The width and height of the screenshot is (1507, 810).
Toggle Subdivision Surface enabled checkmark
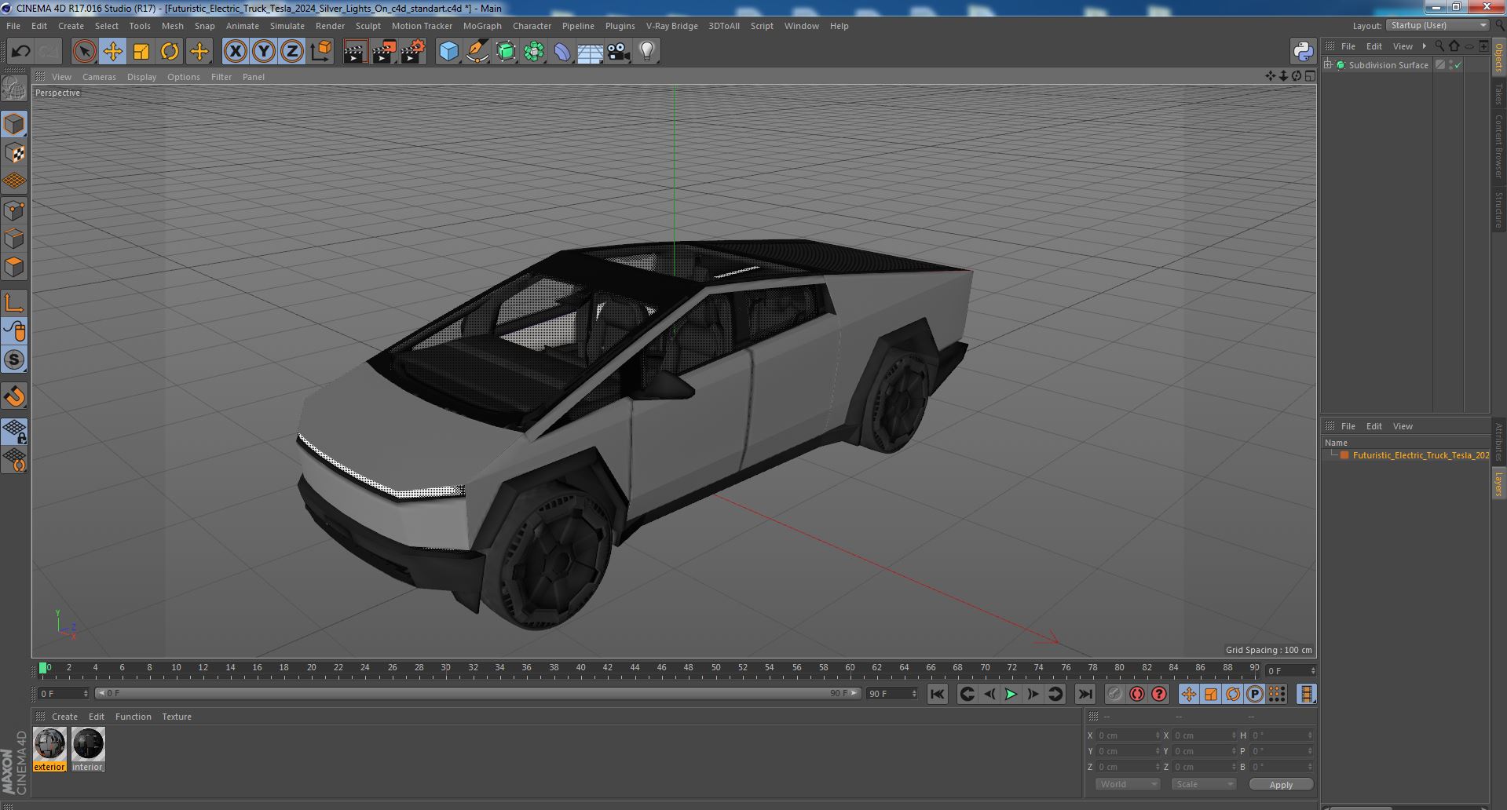pyautogui.click(x=1458, y=65)
